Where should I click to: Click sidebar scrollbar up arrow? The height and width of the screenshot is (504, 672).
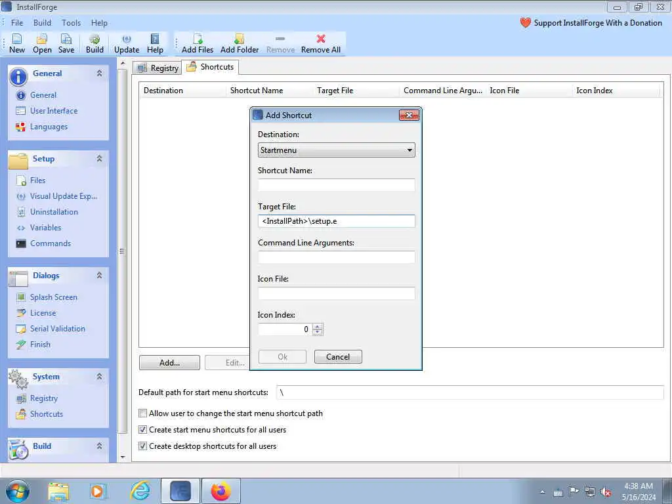[123, 64]
